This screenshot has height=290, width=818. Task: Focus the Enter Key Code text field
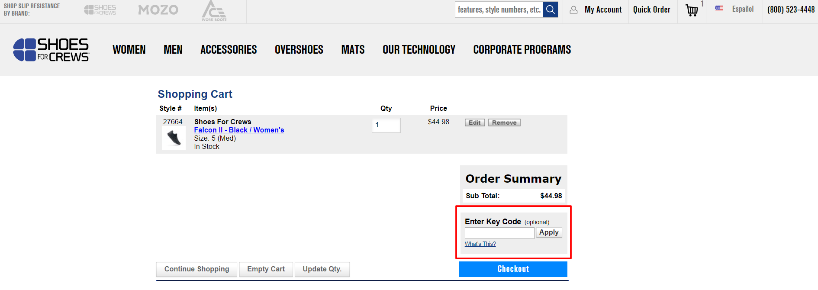tap(499, 233)
